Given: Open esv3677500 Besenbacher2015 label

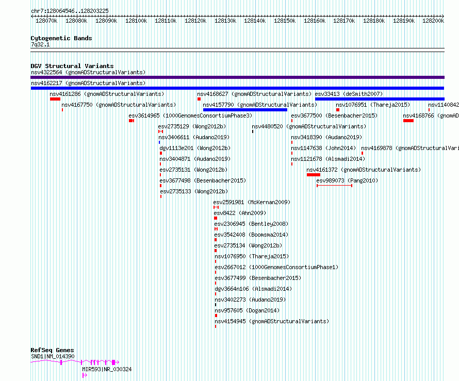Looking at the screenshot, I should [334, 115].
